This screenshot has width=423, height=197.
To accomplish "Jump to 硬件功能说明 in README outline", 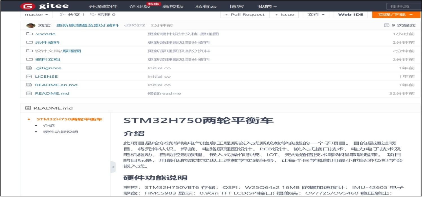I will click(60, 132).
